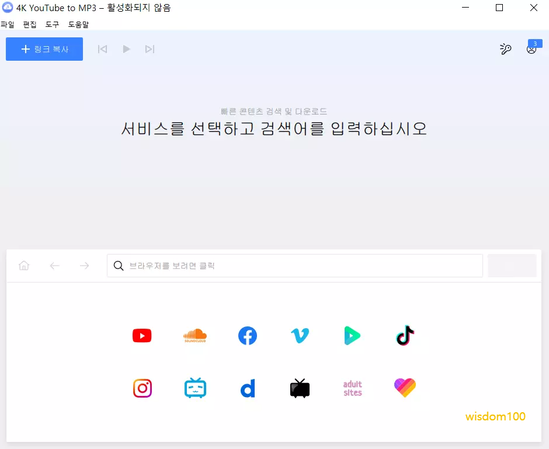Screen dimensions: 549x449
Task: Open the 편집 menu
Action: (x=30, y=25)
